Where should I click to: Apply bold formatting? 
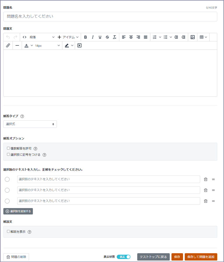point(85,37)
